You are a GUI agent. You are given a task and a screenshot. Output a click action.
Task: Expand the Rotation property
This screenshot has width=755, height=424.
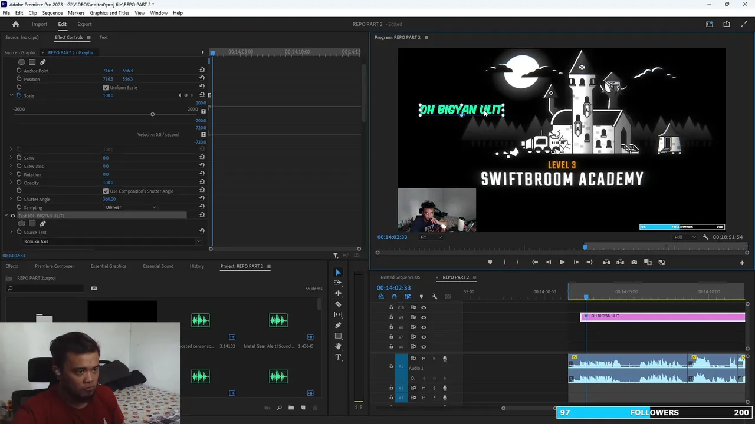click(x=11, y=174)
